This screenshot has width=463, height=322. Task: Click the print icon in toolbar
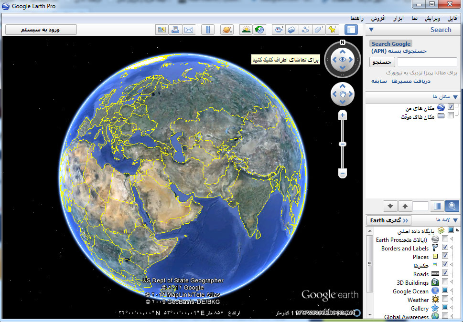(x=175, y=30)
